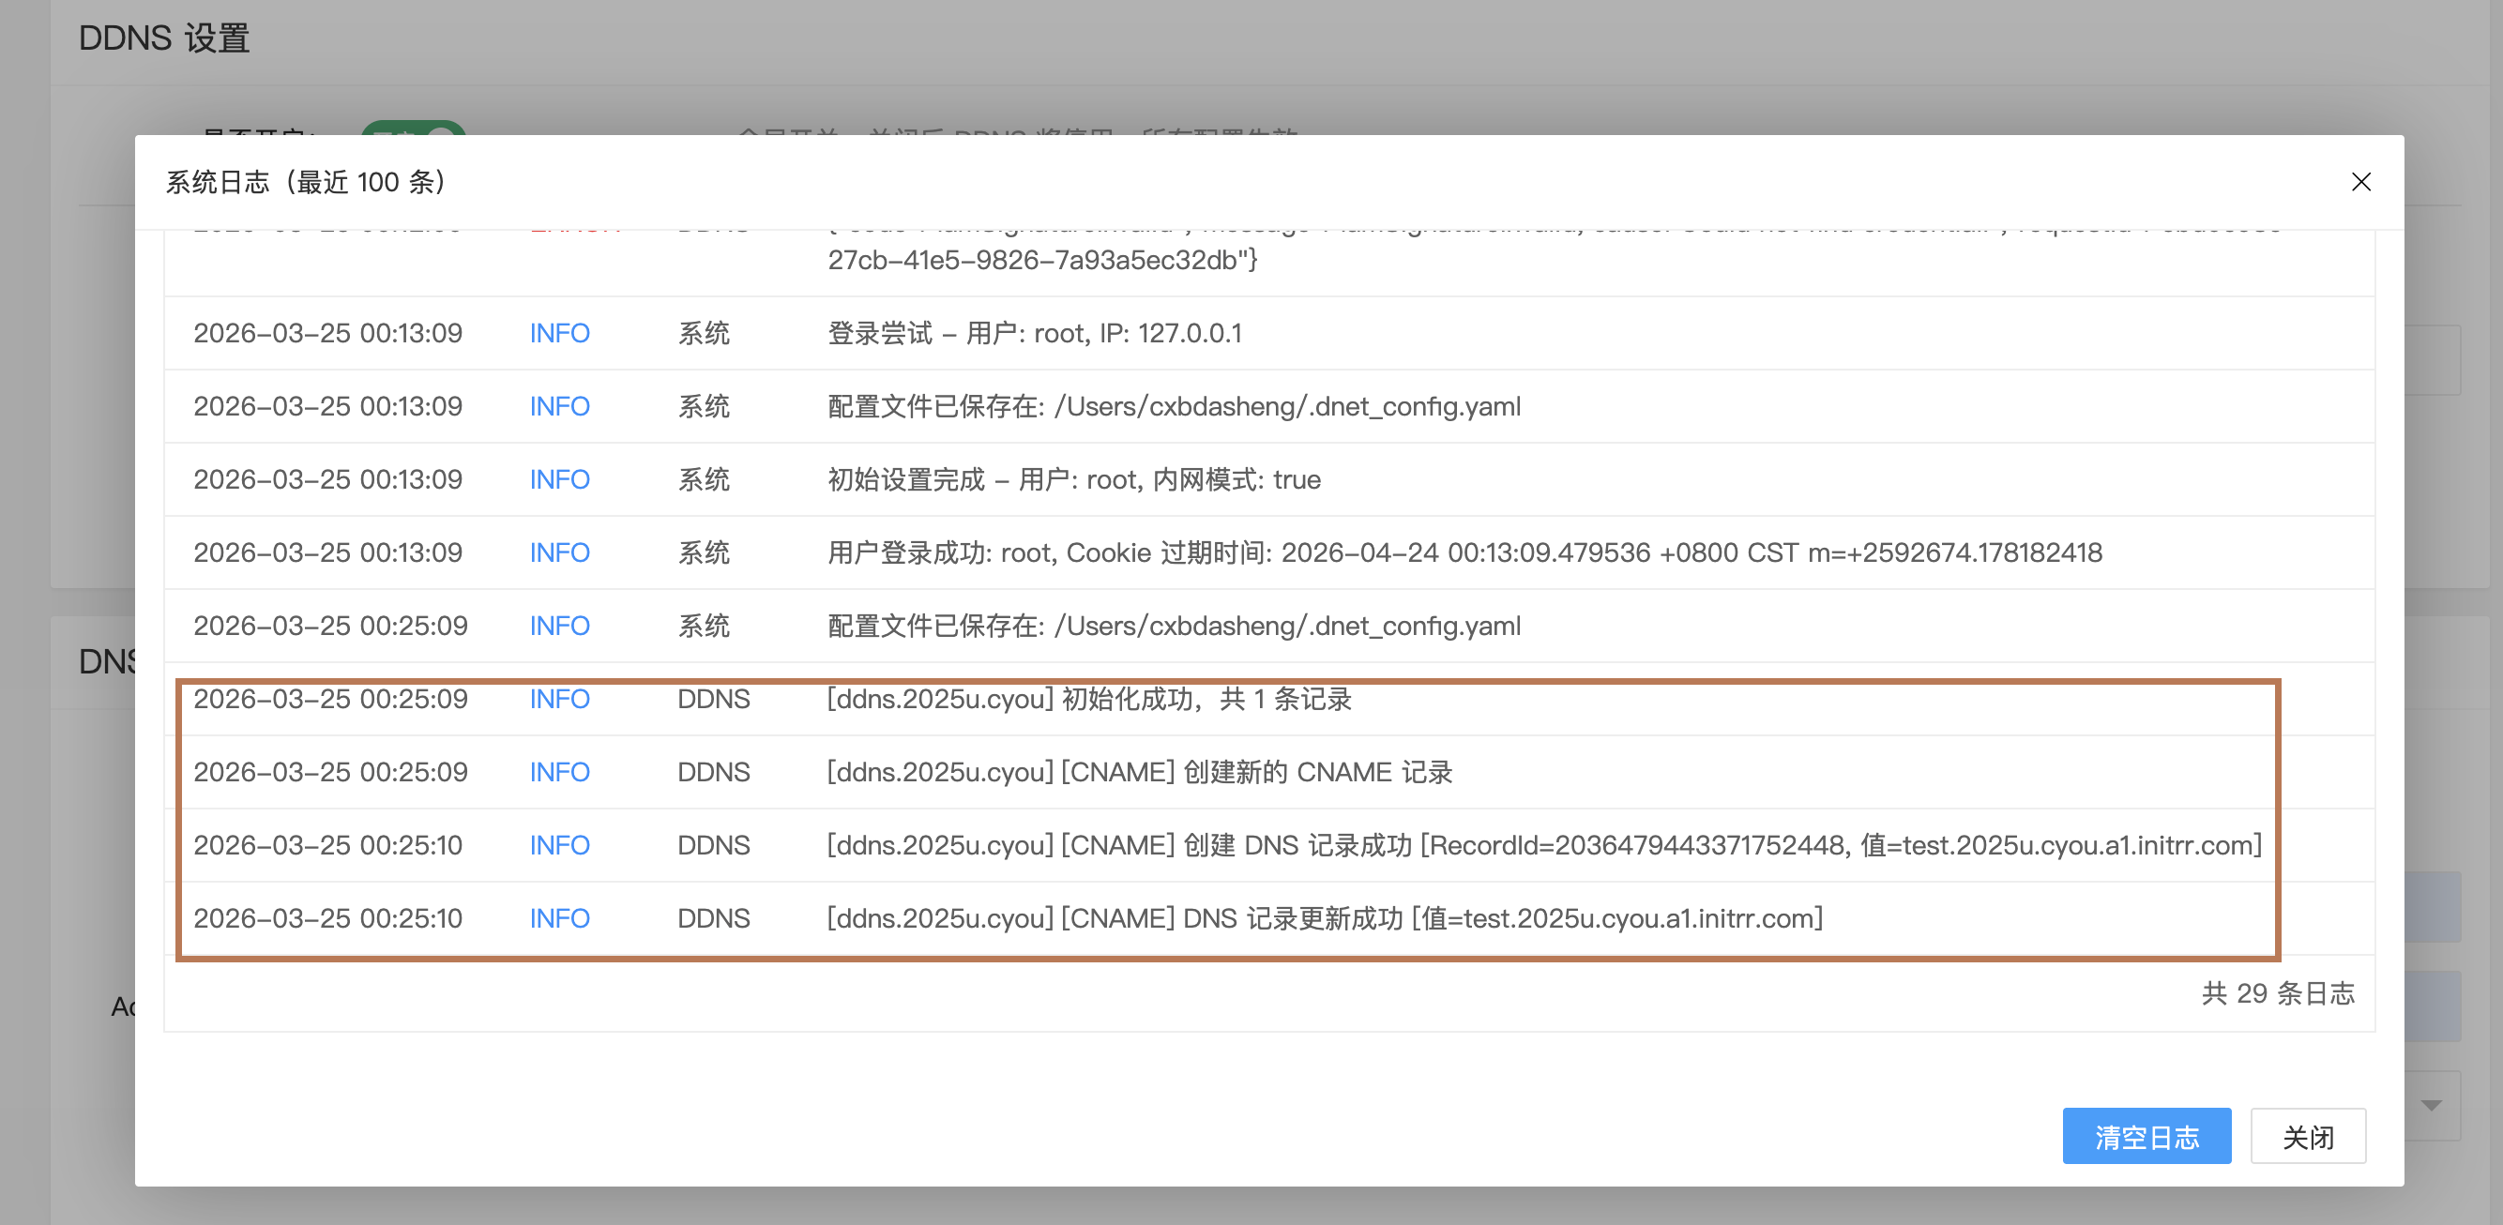Select the 初始设置完成 log message
2503x1225 pixels.
(x=1072, y=480)
